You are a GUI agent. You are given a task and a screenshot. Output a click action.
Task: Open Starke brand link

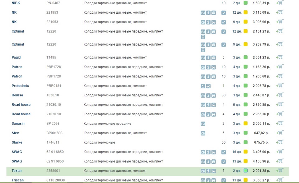(17, 142)
